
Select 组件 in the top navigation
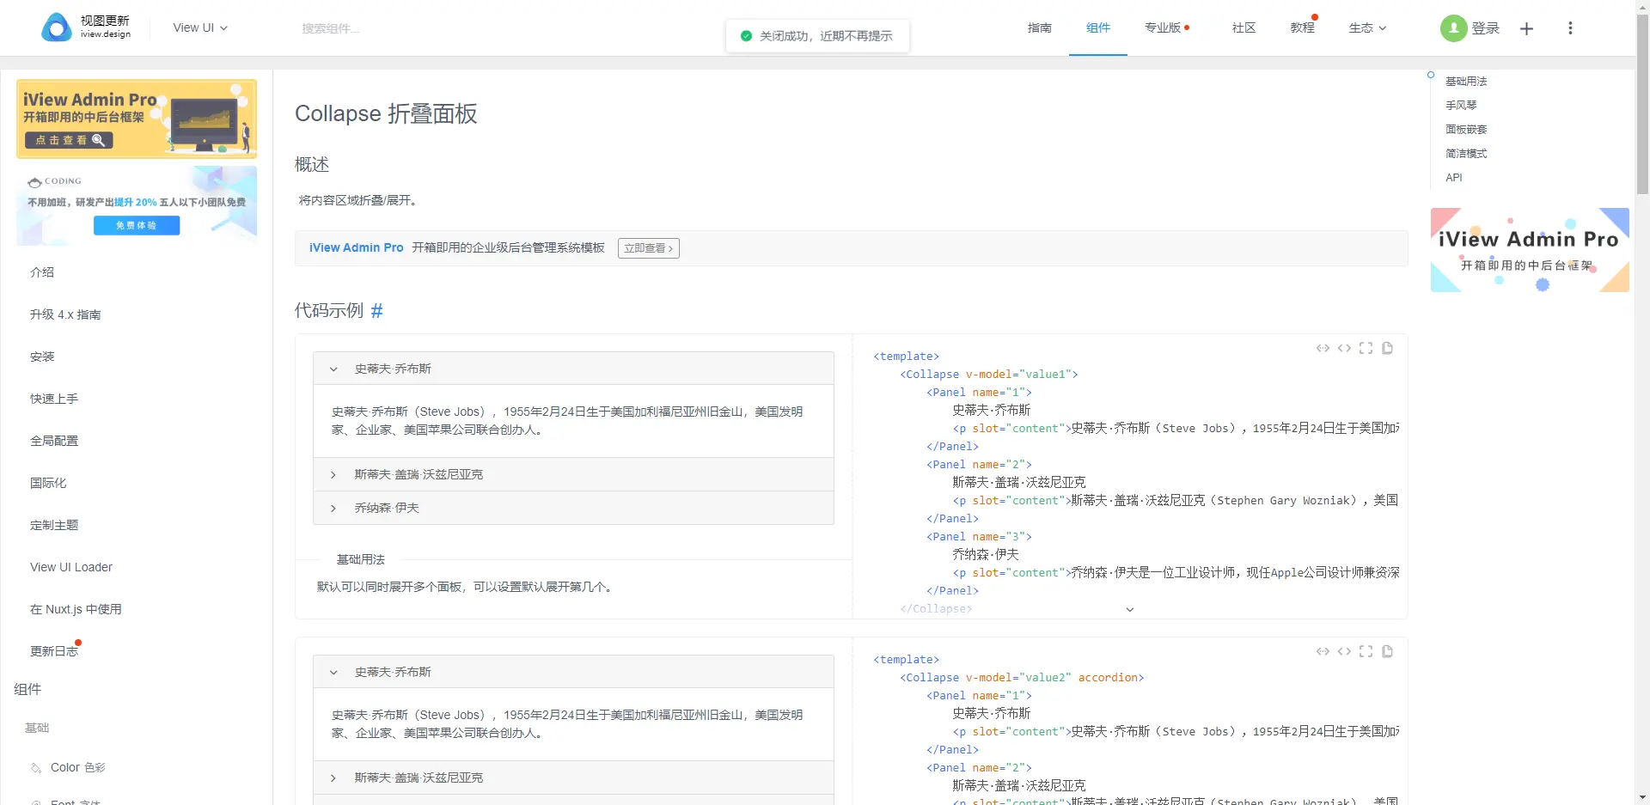point(1098,27)
